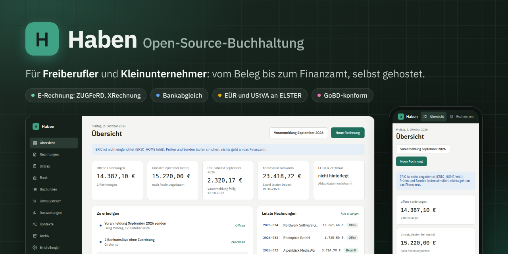This screenshot has height=254, width=508.
Task: Click the amount 3.724,70 €
Action: tap(331, 250)
